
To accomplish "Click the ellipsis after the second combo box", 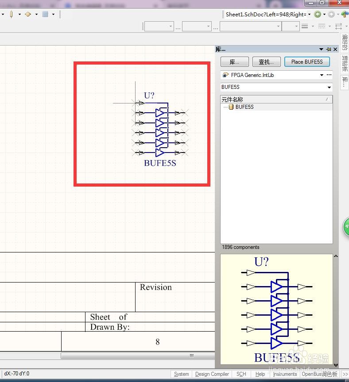I will (x=216, y=27).
